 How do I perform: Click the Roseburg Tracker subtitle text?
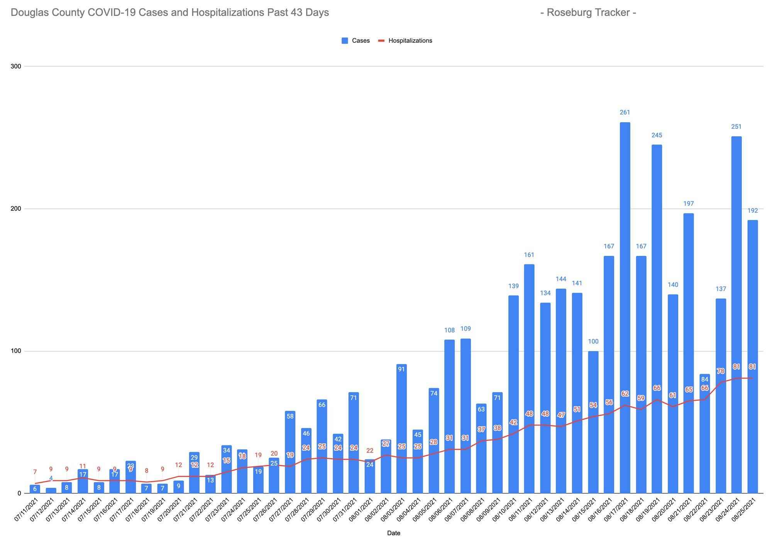tap(588, 13)
